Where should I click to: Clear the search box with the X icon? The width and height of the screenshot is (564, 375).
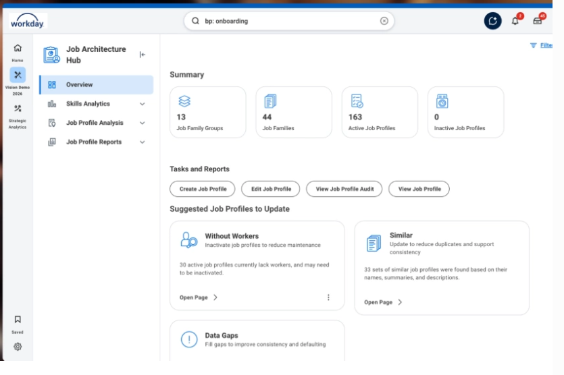[384, 21]
